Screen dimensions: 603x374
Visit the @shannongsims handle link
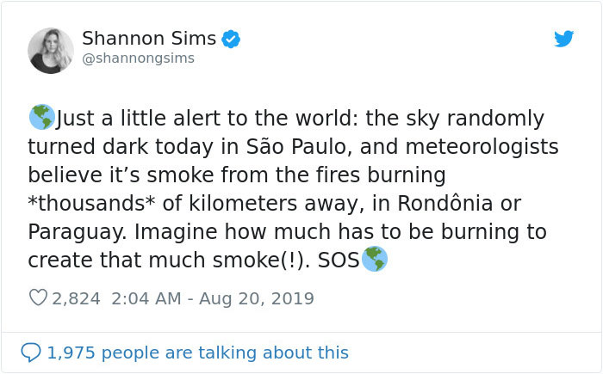139,58
